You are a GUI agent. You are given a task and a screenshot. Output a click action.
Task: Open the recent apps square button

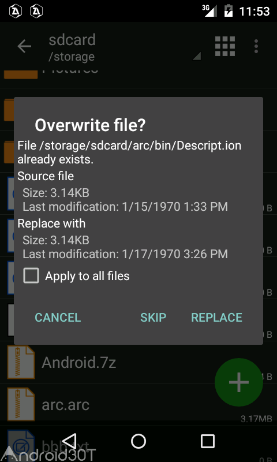[x=208, y=441]
